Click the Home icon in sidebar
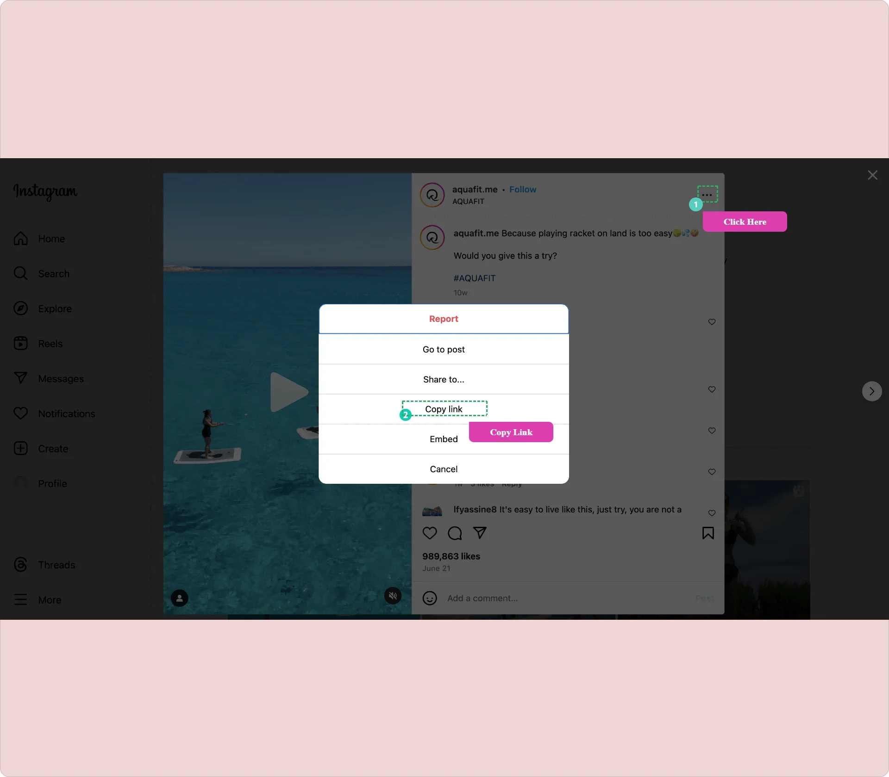This screenshot has height=777, width=889. click(20, 238)
